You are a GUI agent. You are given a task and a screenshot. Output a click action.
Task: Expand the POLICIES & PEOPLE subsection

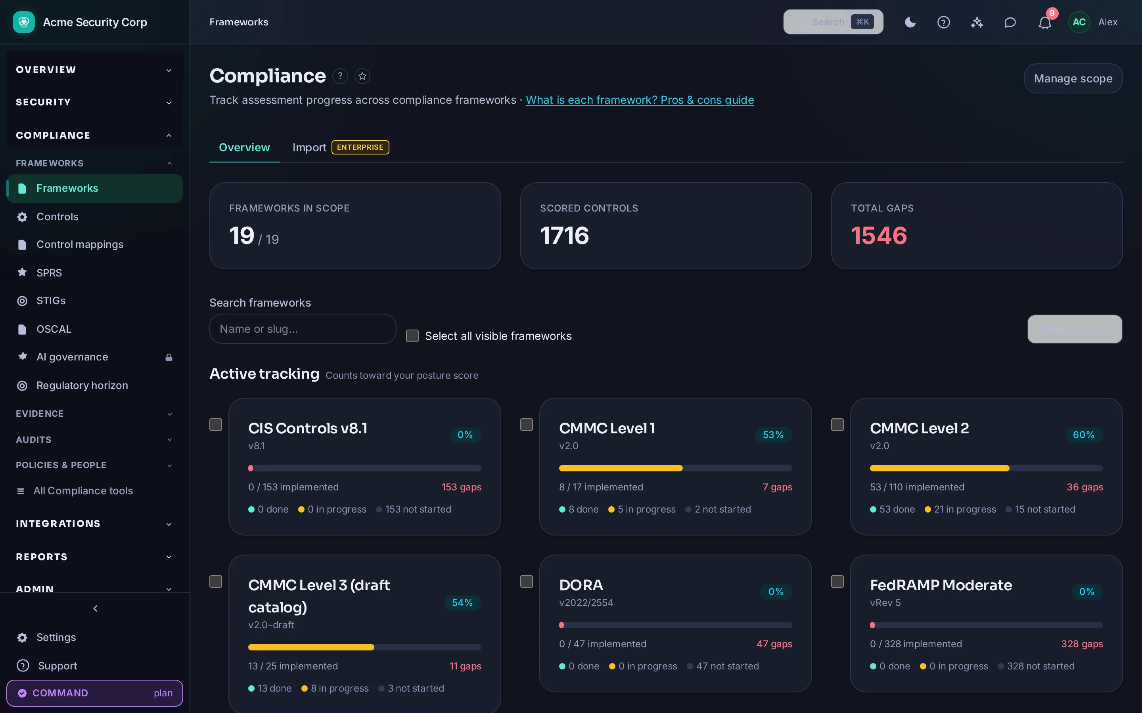[x=95, y=465]
